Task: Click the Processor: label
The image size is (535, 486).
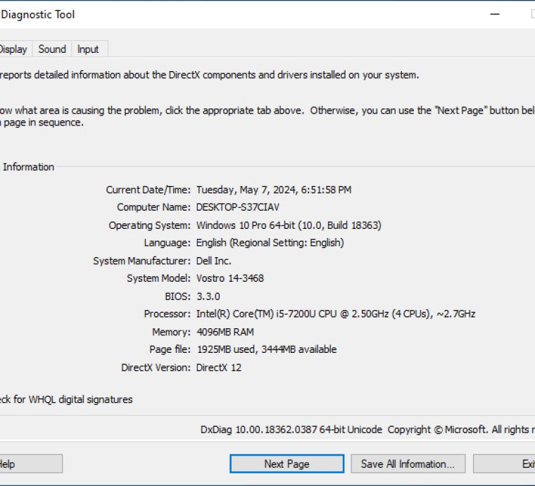Action: pos(167,313)
